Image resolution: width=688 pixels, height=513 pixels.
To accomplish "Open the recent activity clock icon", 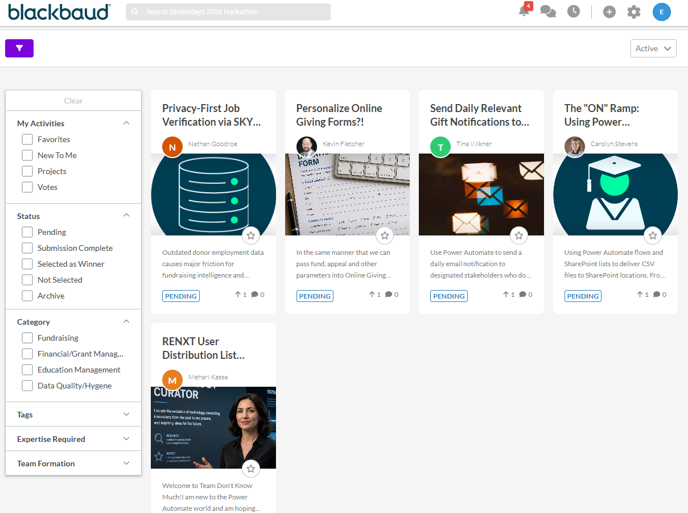I will [573, 11].
